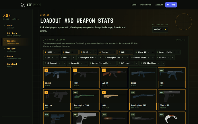198x124 pixels.
Task: Select Weapons in sidebar
Action: click(16, 42)
